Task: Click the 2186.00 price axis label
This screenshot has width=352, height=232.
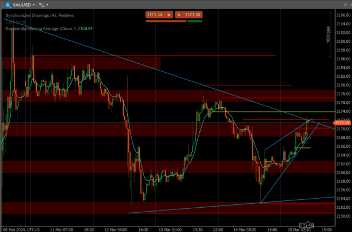Action: point(343,59)
